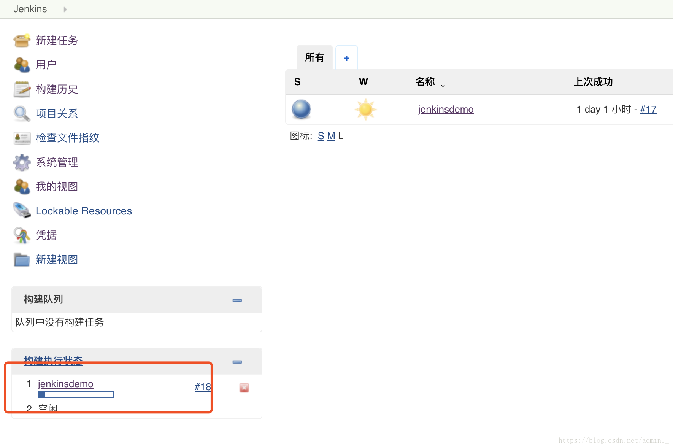Image resolution: width=673 pixels, height=448 pixels.
Task: Click the 检查文件指纹 fingerprint icon
Action: [x=22, y=138]
